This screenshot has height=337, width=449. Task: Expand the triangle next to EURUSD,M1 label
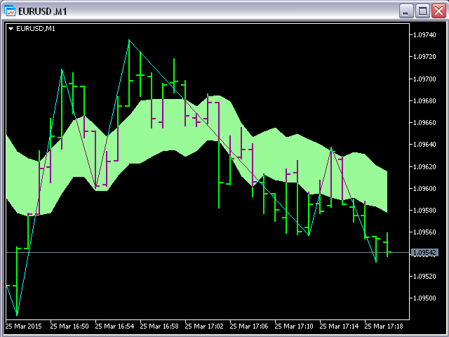tap(11, 29)
